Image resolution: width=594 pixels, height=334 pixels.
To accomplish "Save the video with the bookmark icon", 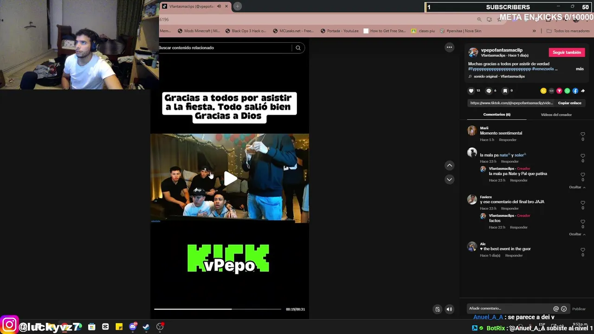I will click(x=505, y=91).
